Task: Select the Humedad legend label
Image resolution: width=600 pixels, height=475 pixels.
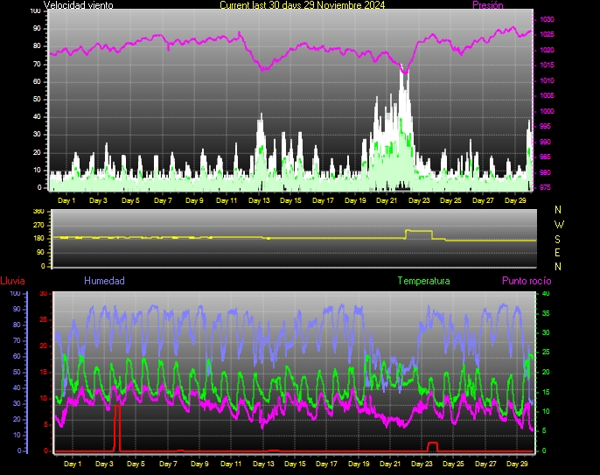Action: (x=104, y=281)
